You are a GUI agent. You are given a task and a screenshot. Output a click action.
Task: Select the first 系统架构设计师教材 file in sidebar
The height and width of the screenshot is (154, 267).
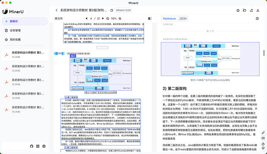[25, 55]
